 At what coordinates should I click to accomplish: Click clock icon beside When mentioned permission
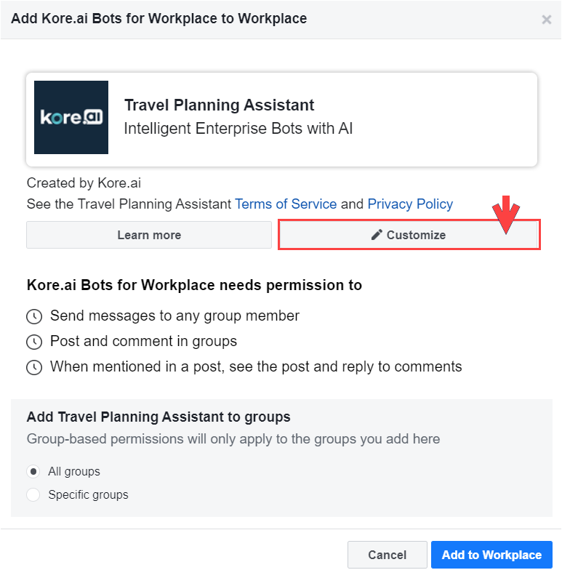click(x=34, y=367)
